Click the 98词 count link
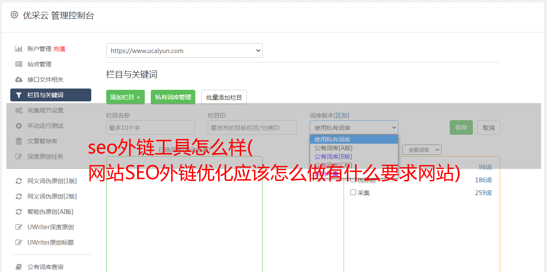547x272 pixels. pos(485,167)
